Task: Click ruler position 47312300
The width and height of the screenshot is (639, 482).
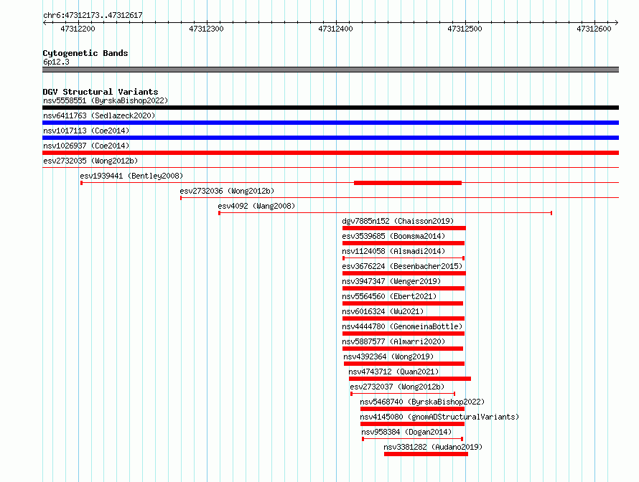Action: [206, 29]
